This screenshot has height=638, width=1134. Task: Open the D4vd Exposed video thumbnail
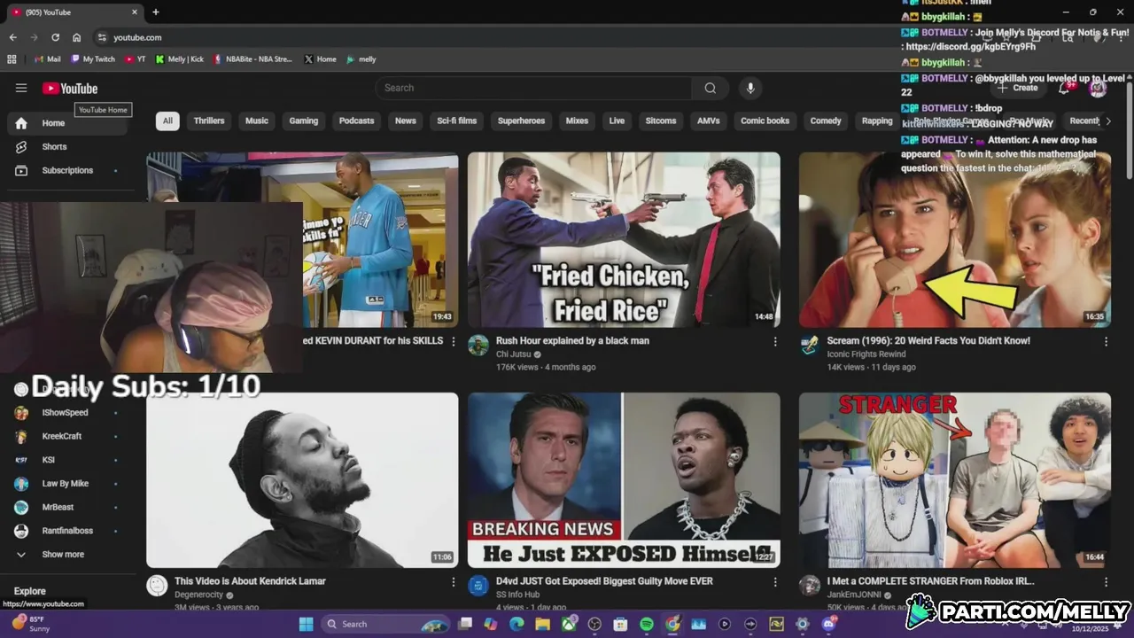pyautogui.click(x=624, y=480)
